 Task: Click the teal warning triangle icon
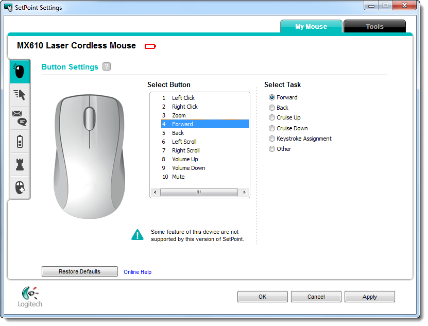(138, 235)
